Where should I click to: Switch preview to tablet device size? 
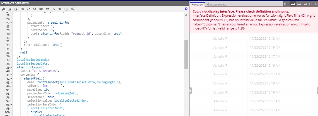coord(310,4)
